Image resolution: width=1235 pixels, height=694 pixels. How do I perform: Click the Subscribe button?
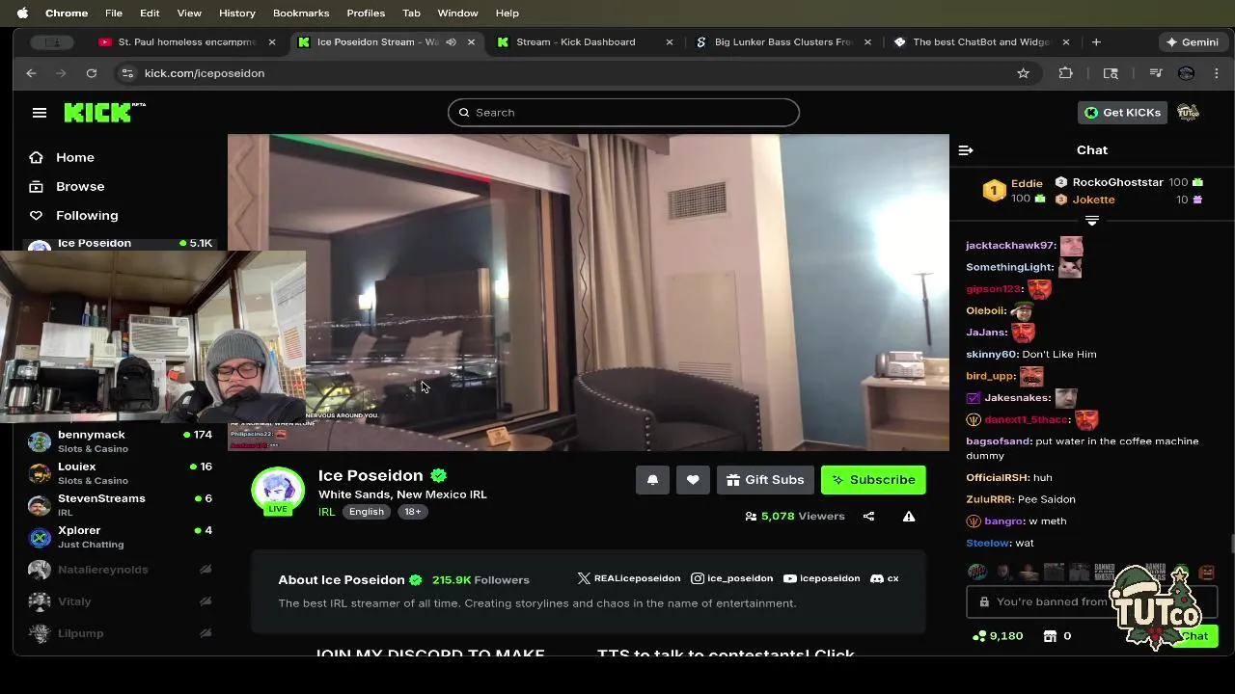(873, 480)
